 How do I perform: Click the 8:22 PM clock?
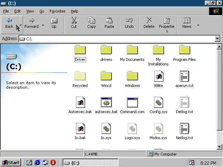[x=208, y=163]
